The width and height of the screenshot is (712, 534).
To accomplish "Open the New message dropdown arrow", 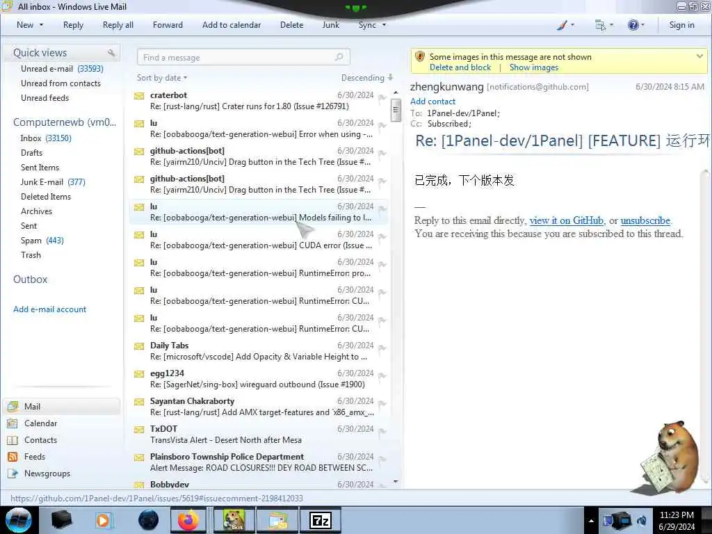I will (x=41, y=25).
